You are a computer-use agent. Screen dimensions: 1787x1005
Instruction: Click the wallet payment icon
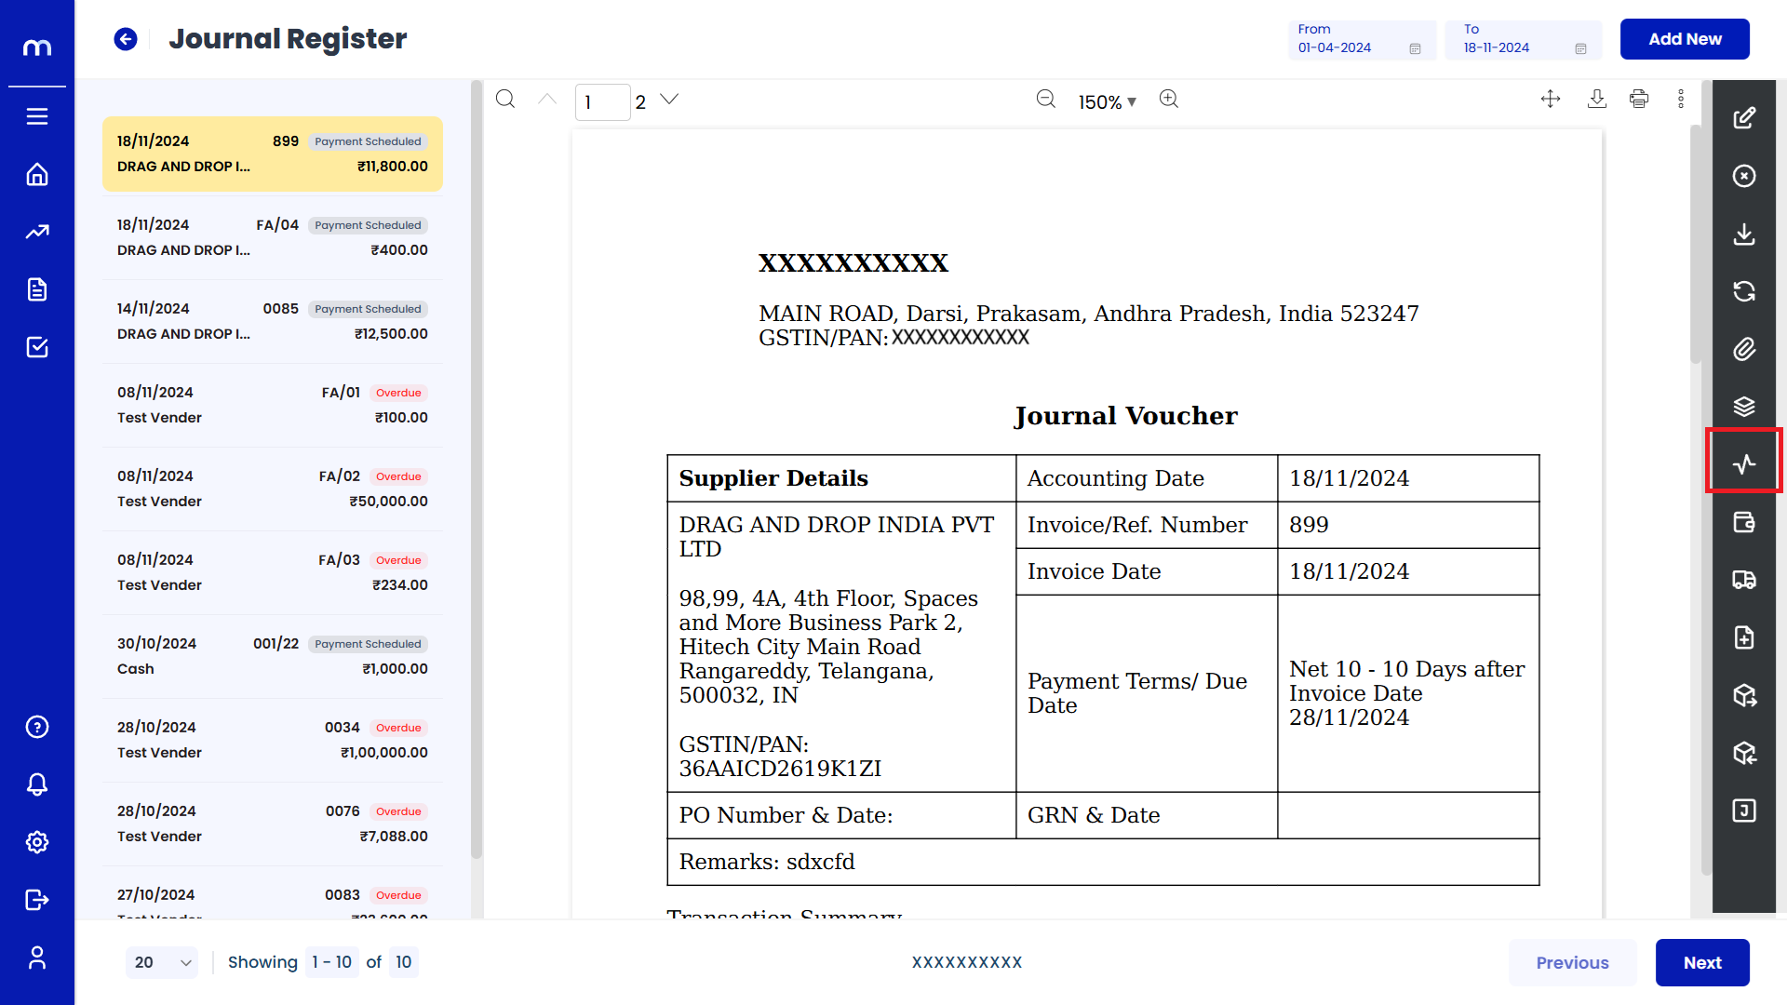pyautogui.click(x=1744, y=522)
